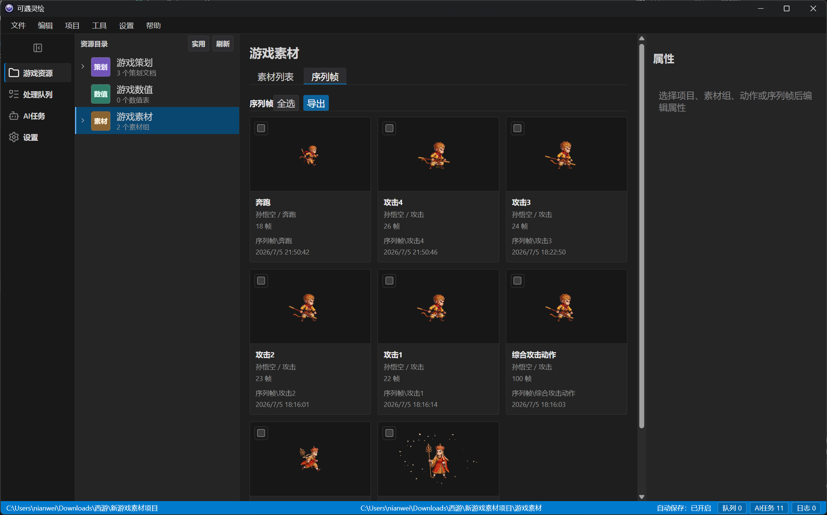827x515 pixels.
Task: Select the brown 素材 icon item
Action: [x=101, y=121]
